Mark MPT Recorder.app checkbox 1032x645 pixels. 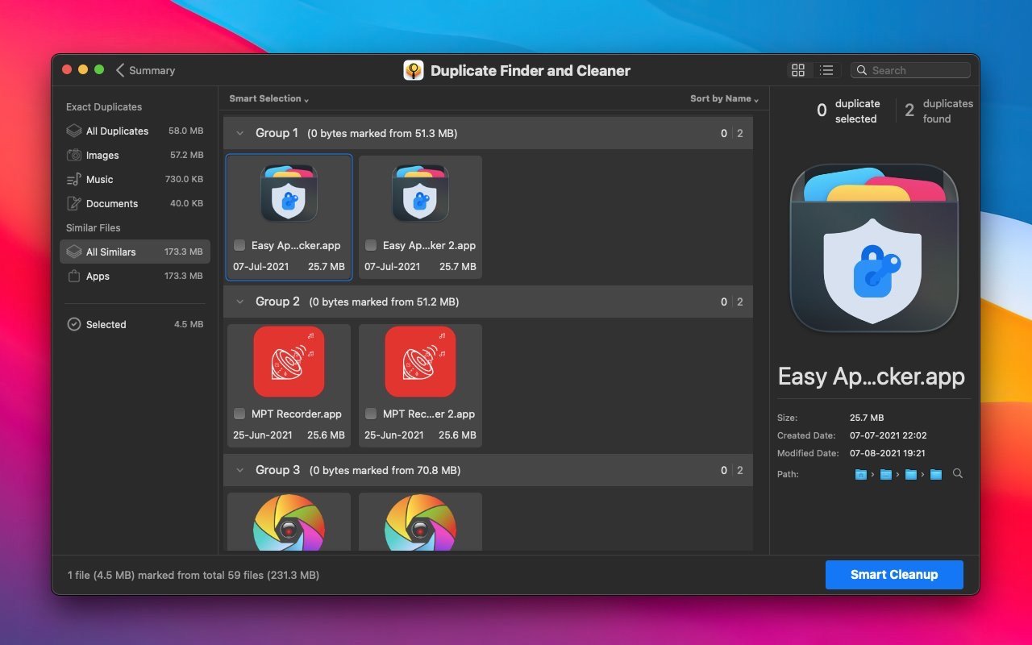point(239,414)
